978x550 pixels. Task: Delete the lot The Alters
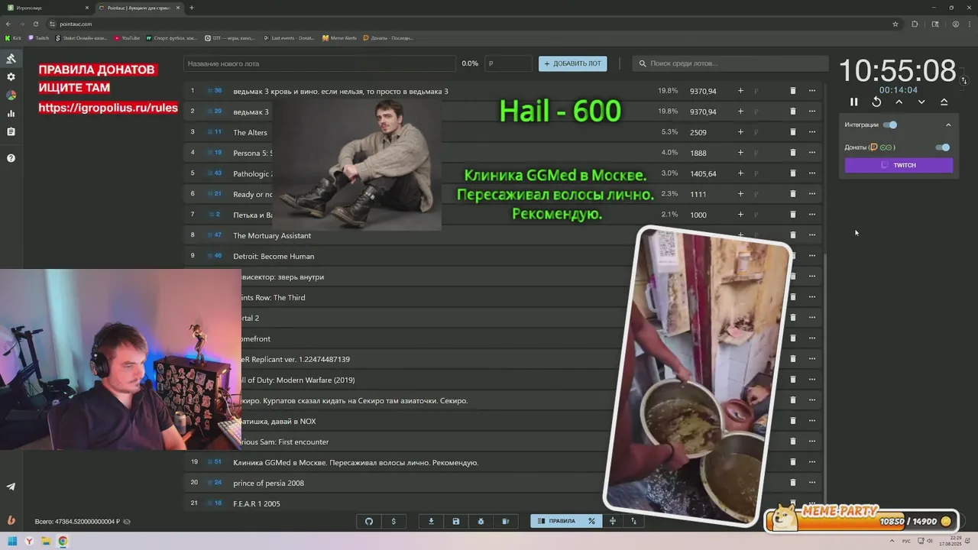coord(792,132)
